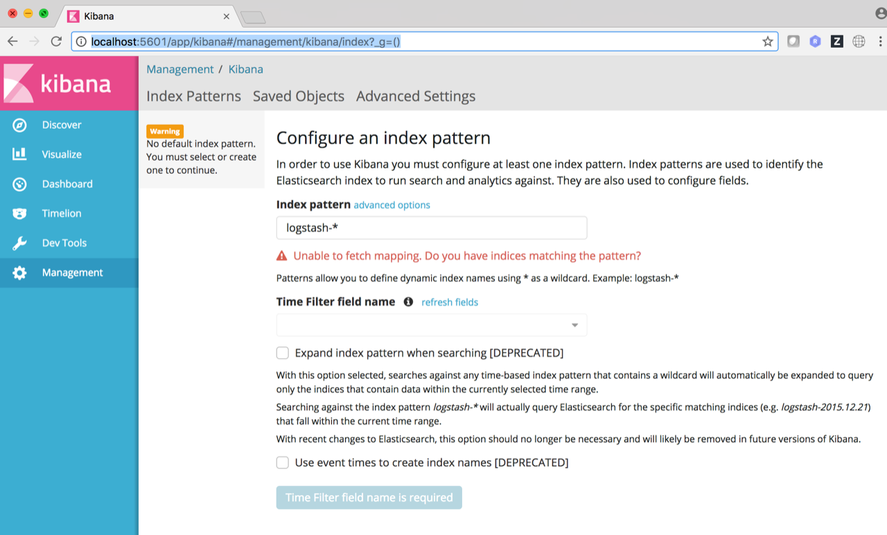
Task: Check Use event times to create index names
Action: (282, 462)
